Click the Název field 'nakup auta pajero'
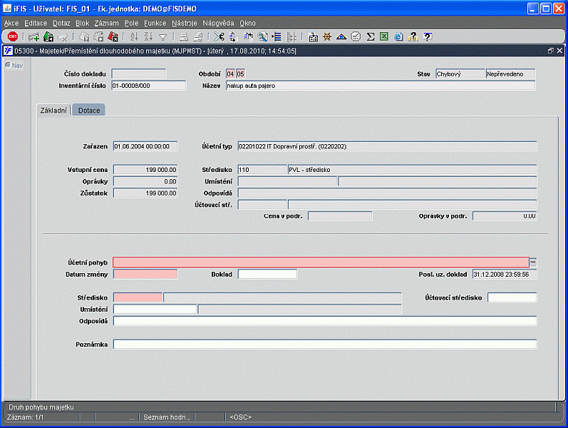 (x=381, y=86)
